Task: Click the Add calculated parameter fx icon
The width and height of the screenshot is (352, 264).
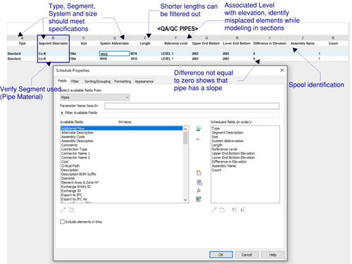Action: tap(199, 191)
